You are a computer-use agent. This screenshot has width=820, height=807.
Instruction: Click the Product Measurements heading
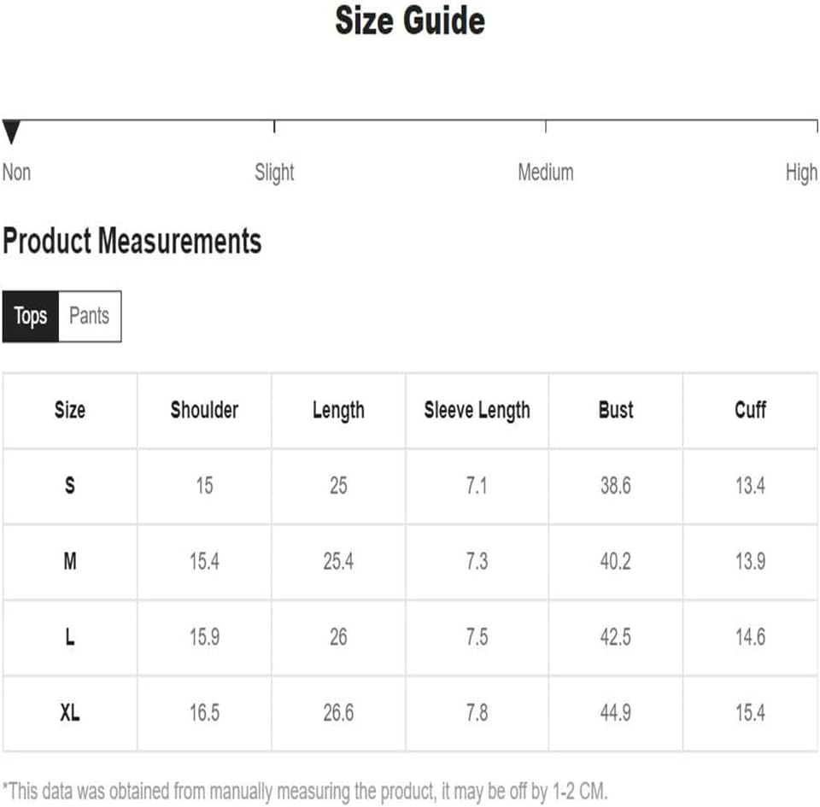pyautogui.click(x=132, y=242)
